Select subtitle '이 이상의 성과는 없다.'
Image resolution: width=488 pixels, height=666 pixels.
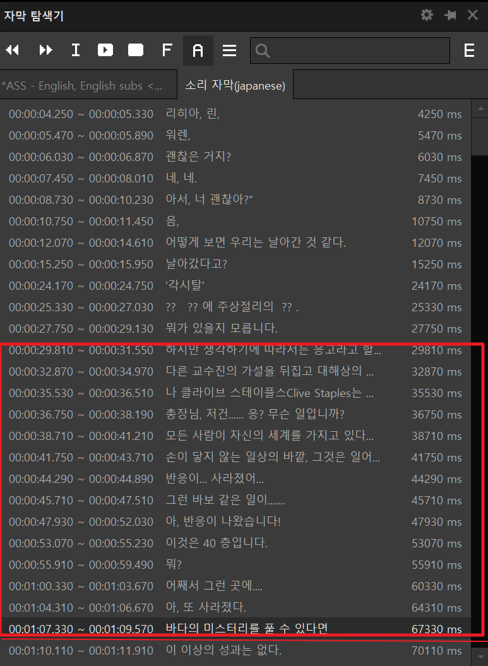tap(235, 650)
